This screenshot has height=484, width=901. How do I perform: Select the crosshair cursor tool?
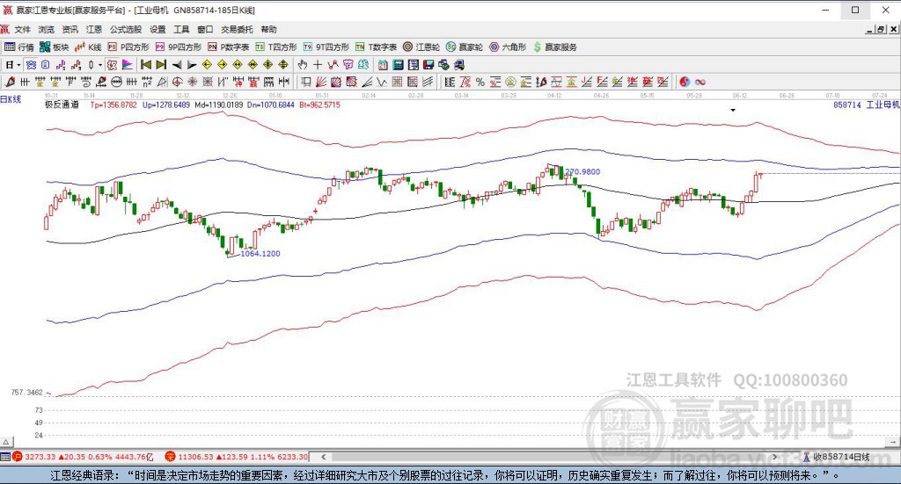(x=317, y=65)
